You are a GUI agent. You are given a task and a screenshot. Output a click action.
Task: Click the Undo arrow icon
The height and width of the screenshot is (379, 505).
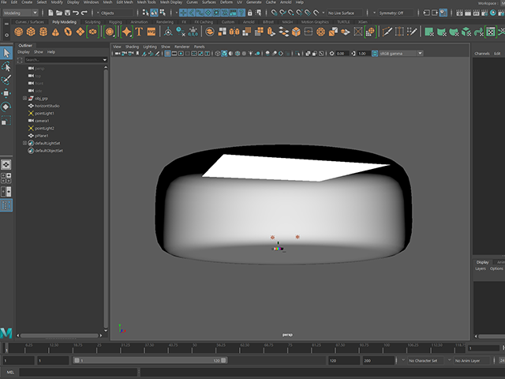76,13
